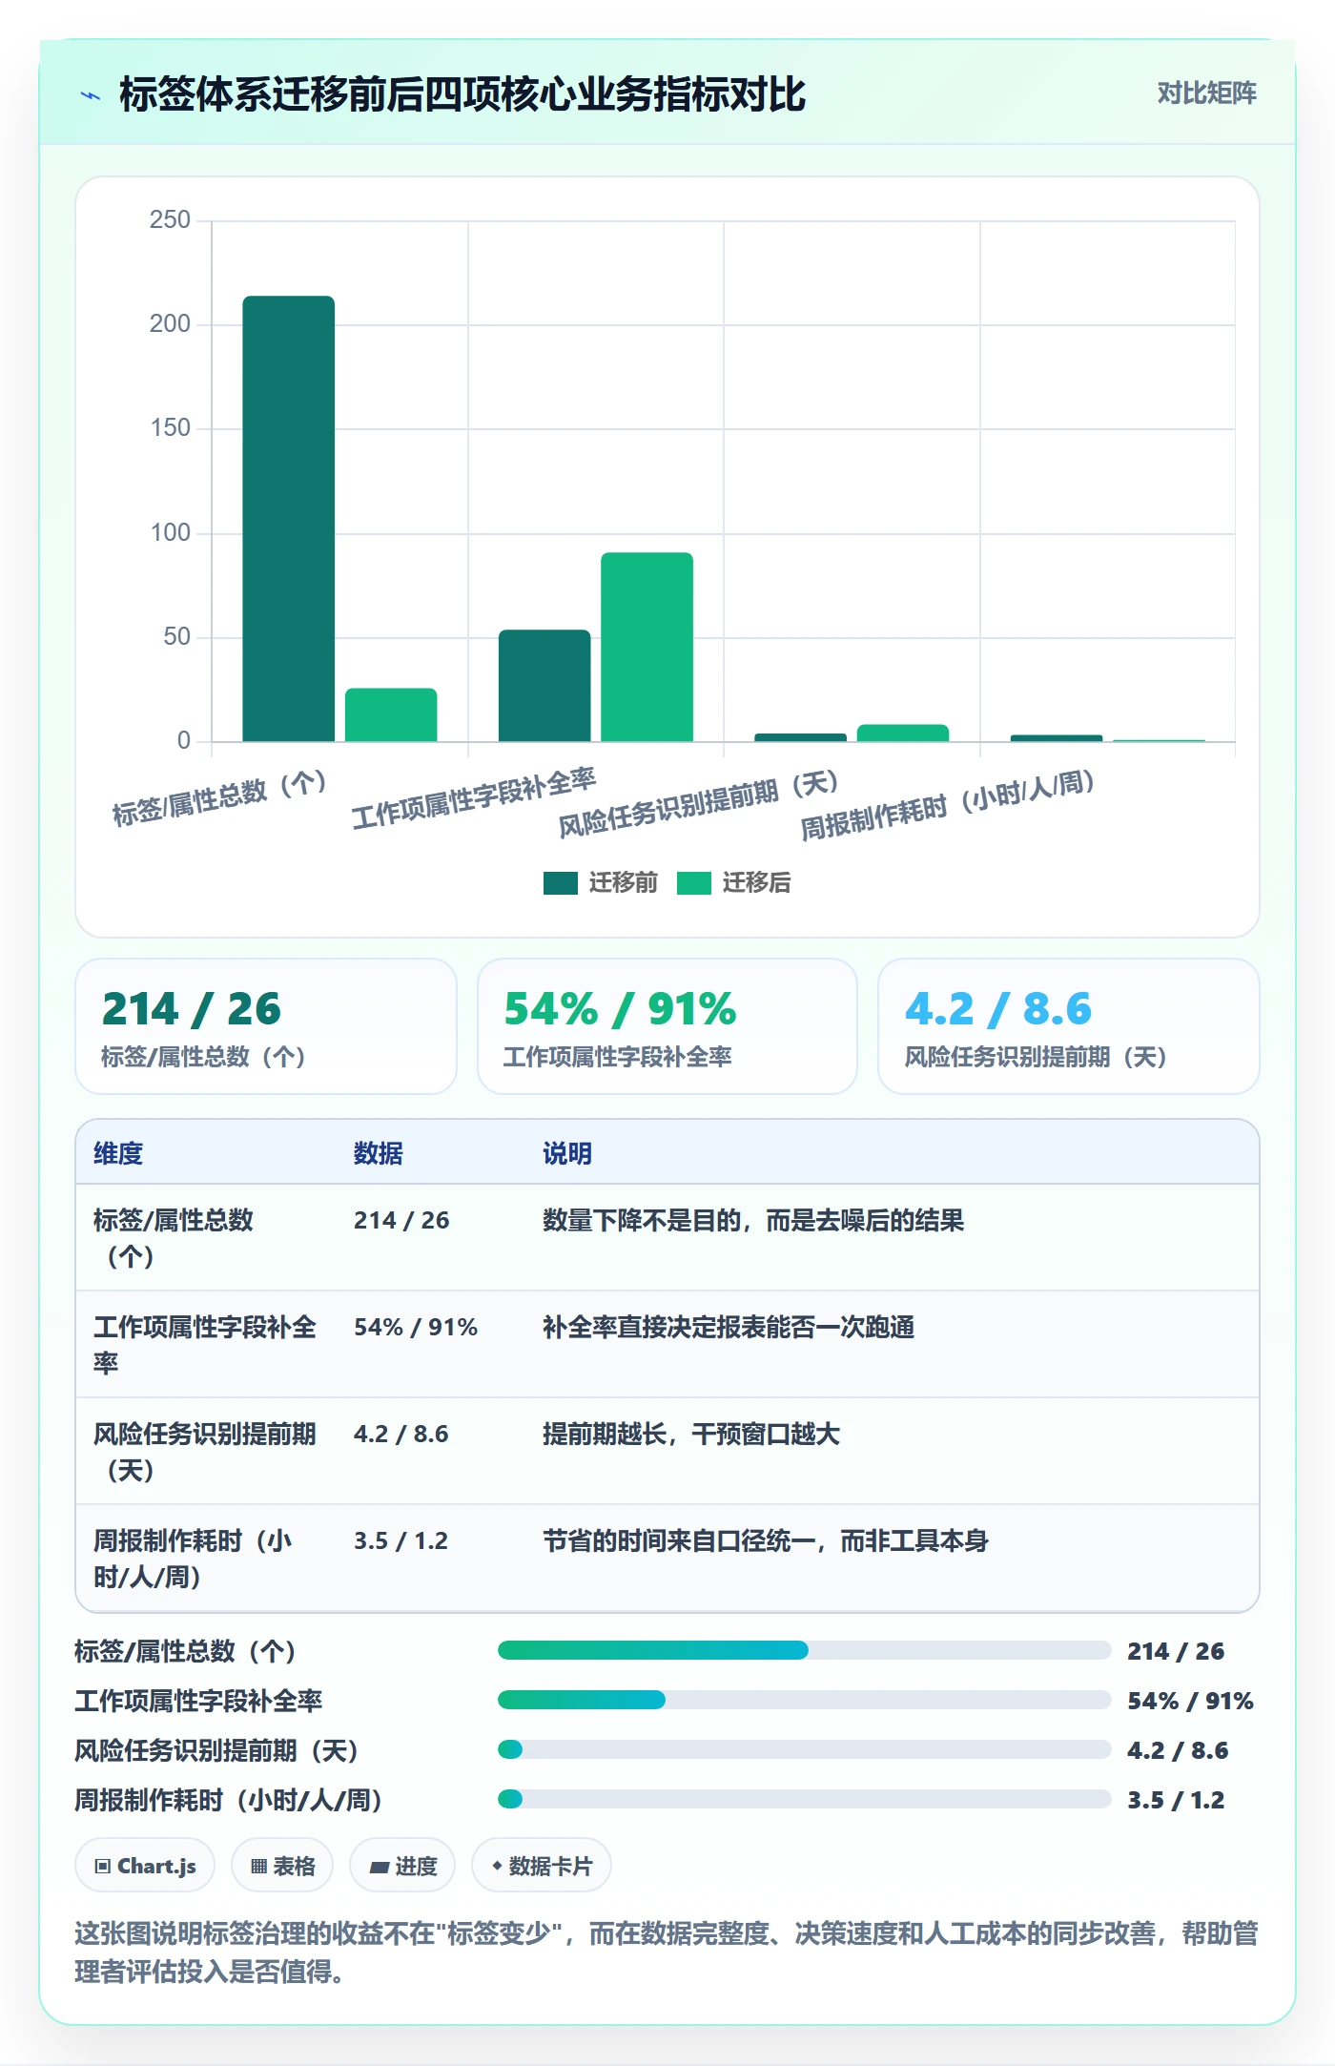The height and width of the screenshot is (2066, 1335).
Task: Click the 迁移前 bar for 工作项属性字段补全率
Action: (x=544, y=685)
